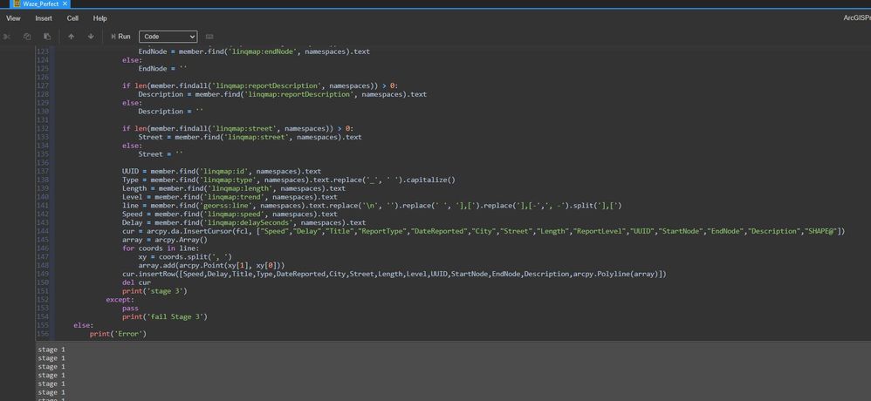Click the Speed linqmap:speed line
The width and height of the screenshot is (871, 401).
230,214
